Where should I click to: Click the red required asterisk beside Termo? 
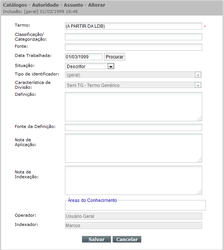click(205, 27)
